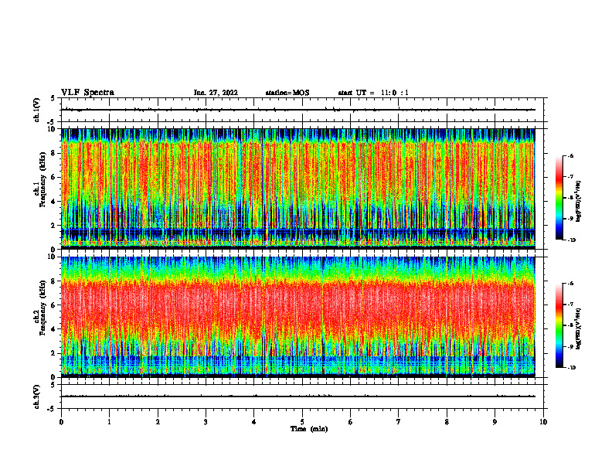Click the ch.3 voltage waveform trace

[x=298, y=396]
